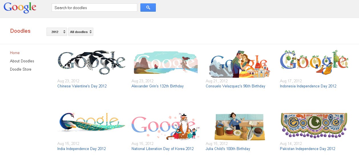
Task: Expand the All doodles filter dropdown
Action: coord(81,32)
